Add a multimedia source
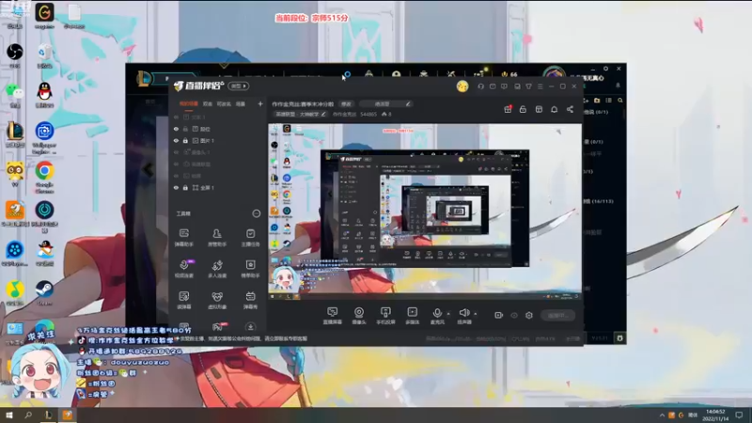The image size is (752, 423). pos(412,316)
